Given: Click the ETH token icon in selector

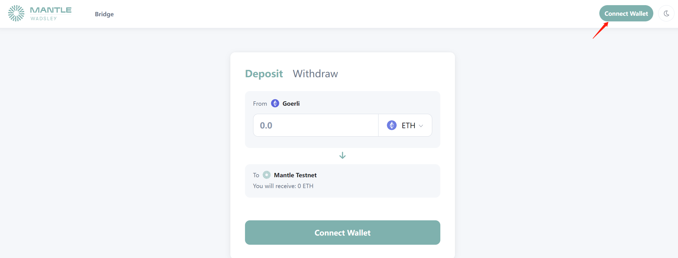Looking at the screenshot, I should (x=392, y=125).
